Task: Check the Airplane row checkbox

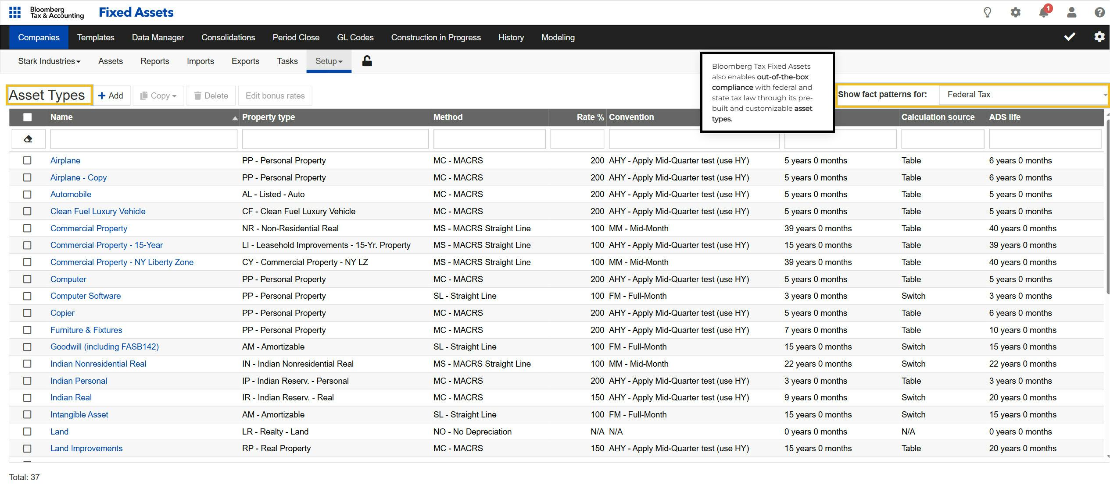Action: tap(27, 160)
